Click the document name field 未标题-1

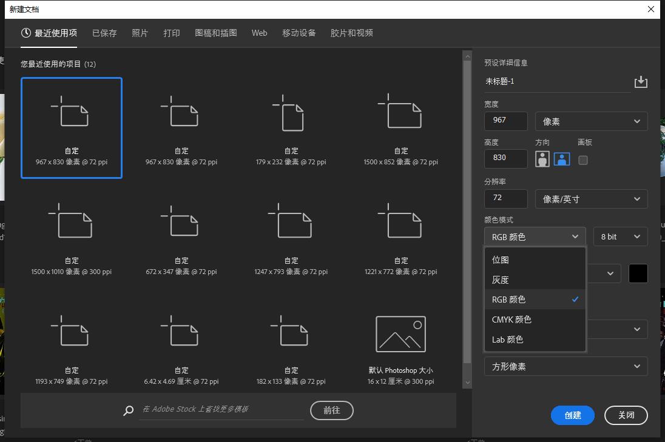coord(557,81)
